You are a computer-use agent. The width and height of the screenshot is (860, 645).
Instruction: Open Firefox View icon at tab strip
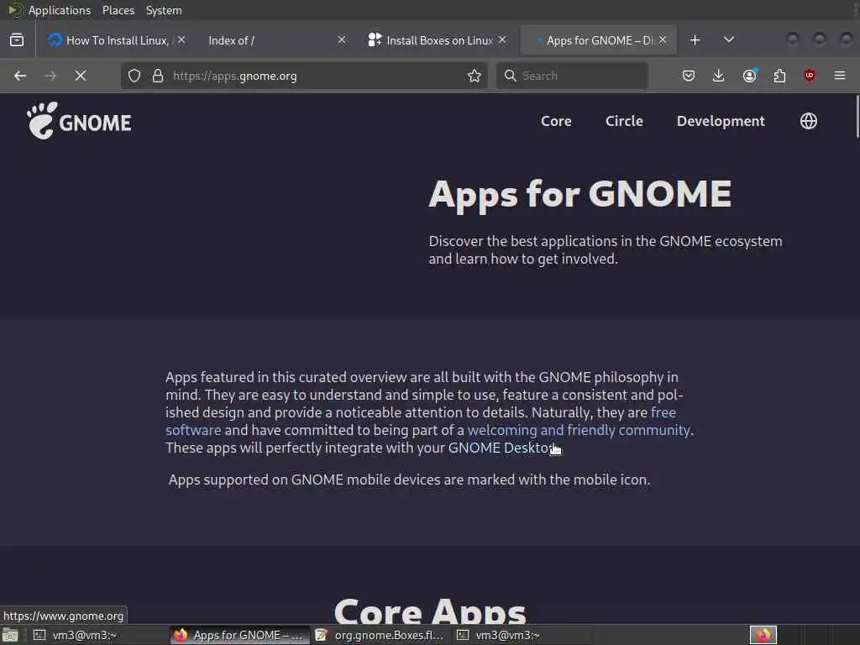pos(17,40)
